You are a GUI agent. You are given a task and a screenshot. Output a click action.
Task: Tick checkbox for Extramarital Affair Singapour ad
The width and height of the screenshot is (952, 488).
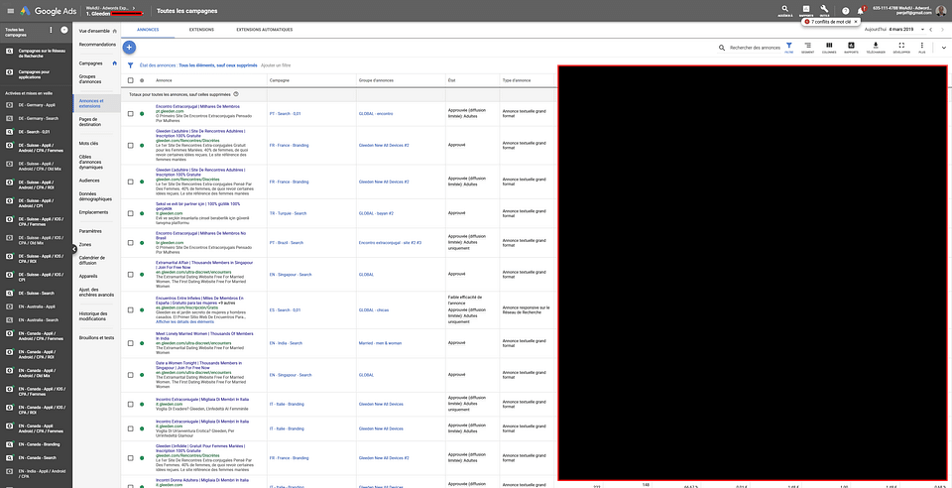pos(131,275)
